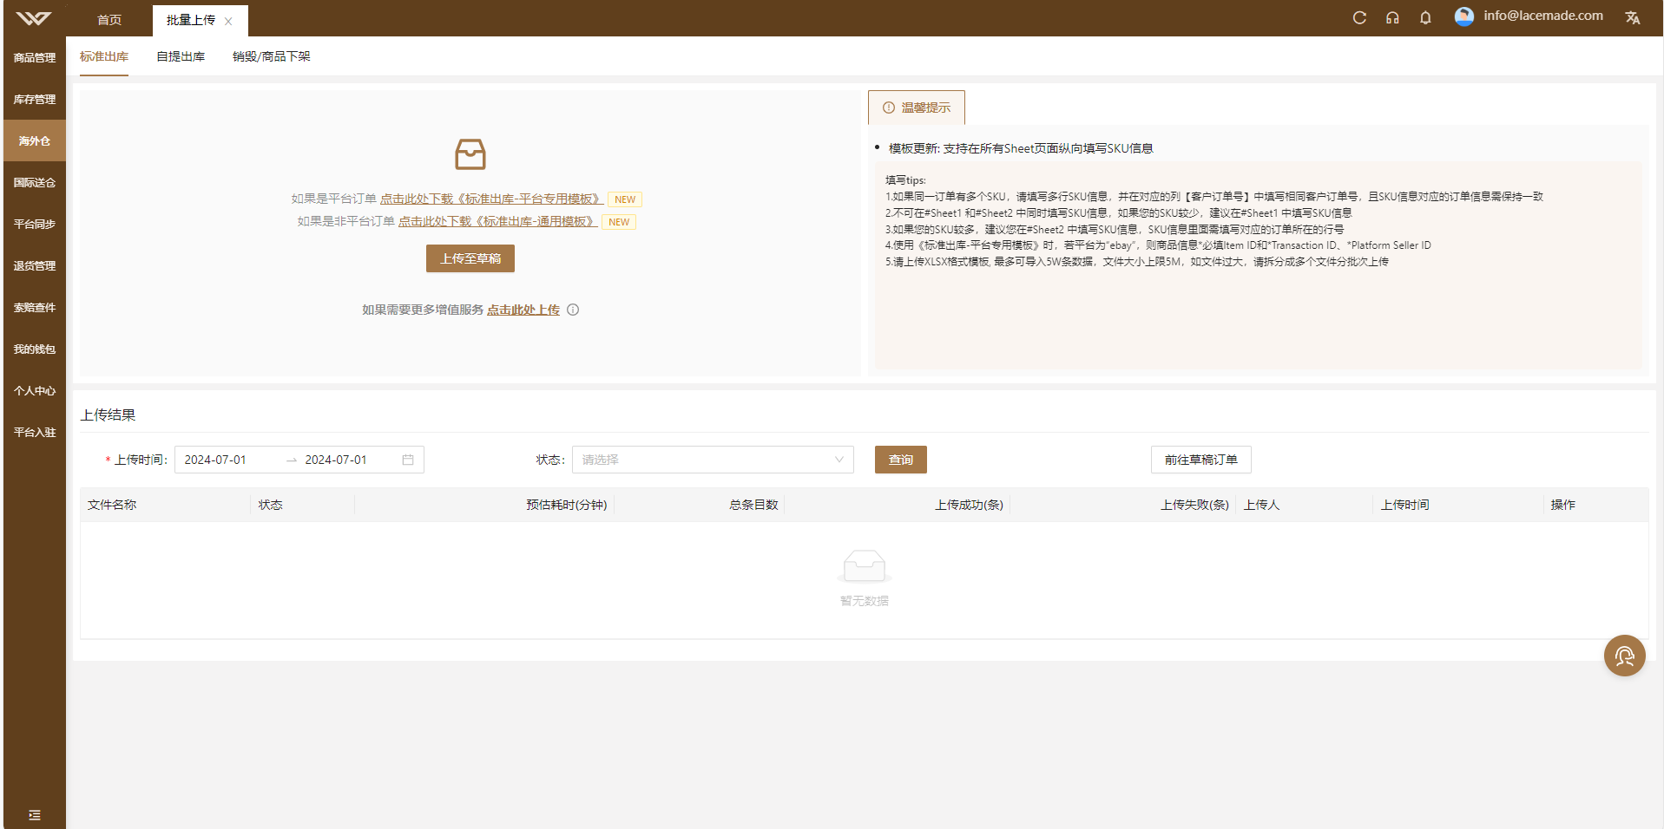Close the 批量上传 tab
This screenshot has height=829, width=1664.
click(x=228, y=21)
